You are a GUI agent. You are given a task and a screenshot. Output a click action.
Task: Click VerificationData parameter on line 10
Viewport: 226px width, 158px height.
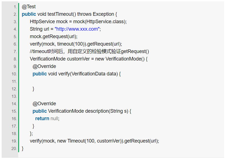click(x=88, y=74)
